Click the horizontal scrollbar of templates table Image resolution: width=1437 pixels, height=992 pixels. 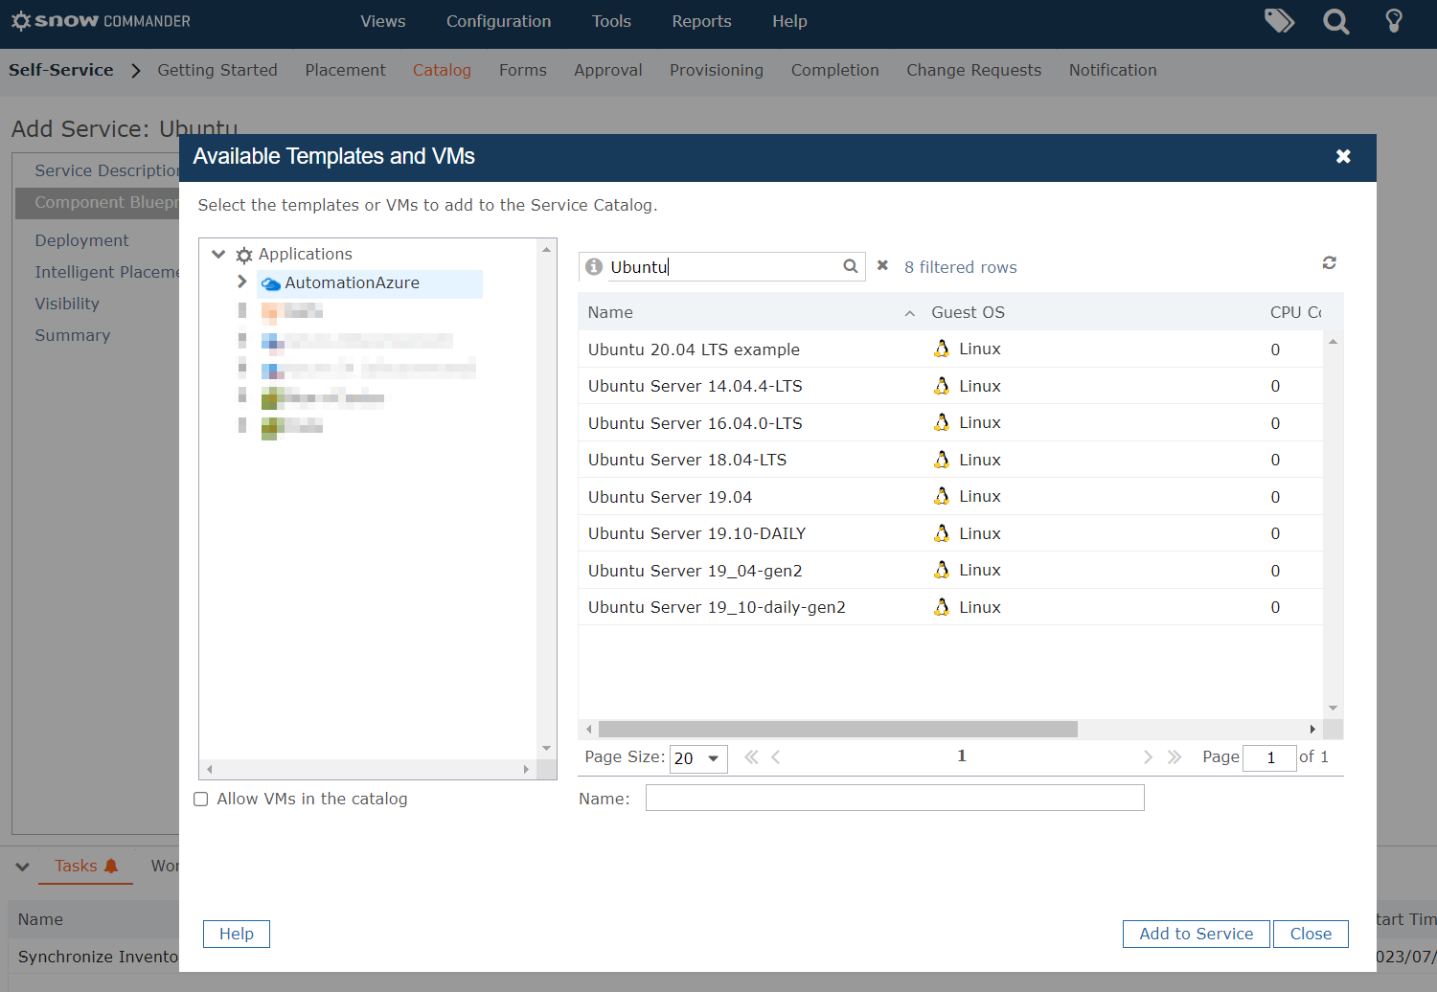point(838,730)
